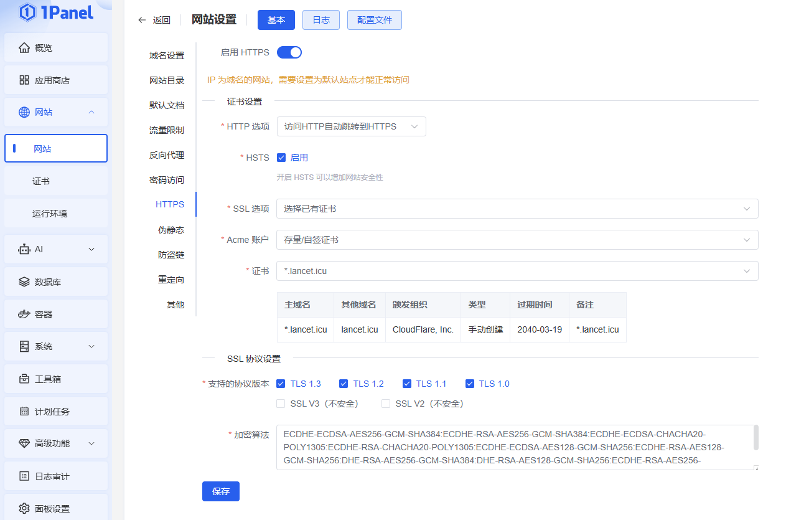The height and width of the screenshot is (520, 786).
Task: Select 反向代理 in the settings menu
Action: [167, 155]
